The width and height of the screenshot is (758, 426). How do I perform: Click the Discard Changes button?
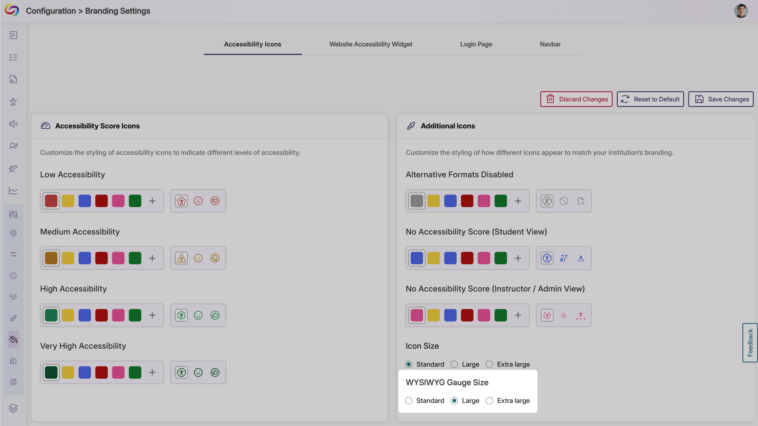click(576, 99)
